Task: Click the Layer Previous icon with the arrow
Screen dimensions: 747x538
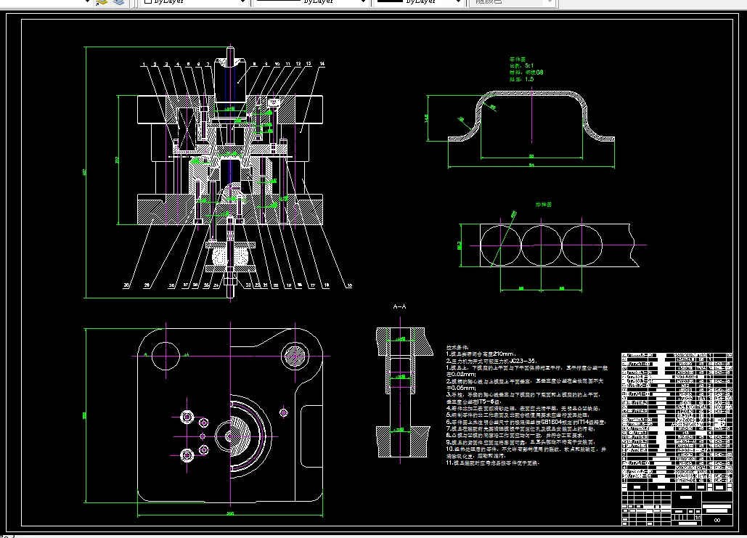Action: 102,2
